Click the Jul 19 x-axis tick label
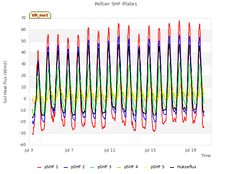Image resolution: width=233 pixels, height=174 pixels. click(191, 150)
